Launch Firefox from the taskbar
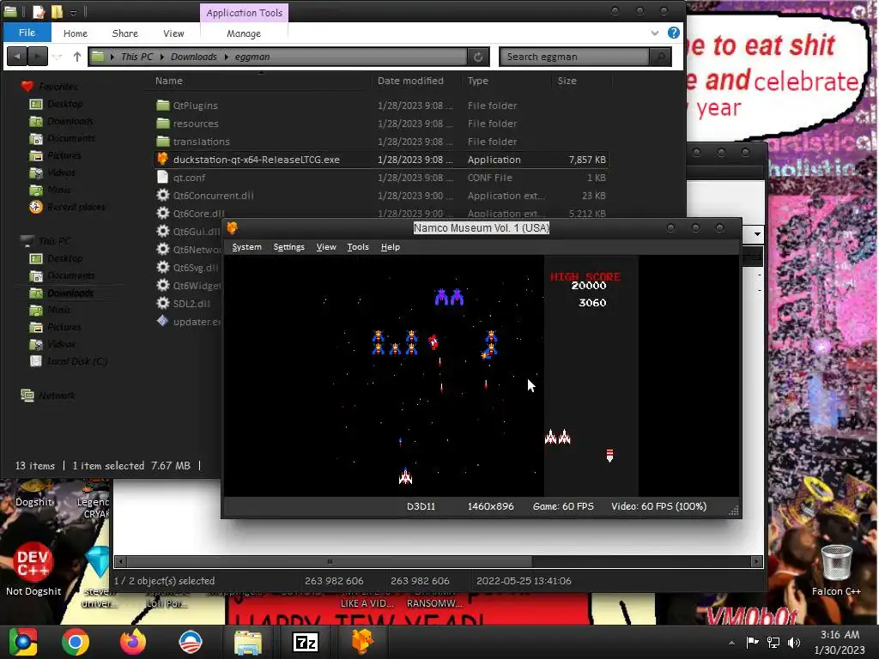 point(133,642)
